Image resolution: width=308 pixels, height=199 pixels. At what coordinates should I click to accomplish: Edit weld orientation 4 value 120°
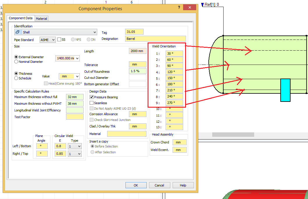[174, 72]
